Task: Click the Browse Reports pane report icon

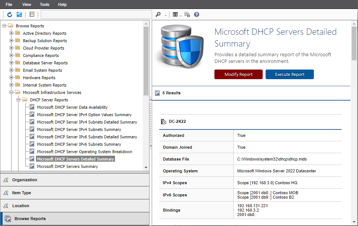Action: tap(8, 219)
